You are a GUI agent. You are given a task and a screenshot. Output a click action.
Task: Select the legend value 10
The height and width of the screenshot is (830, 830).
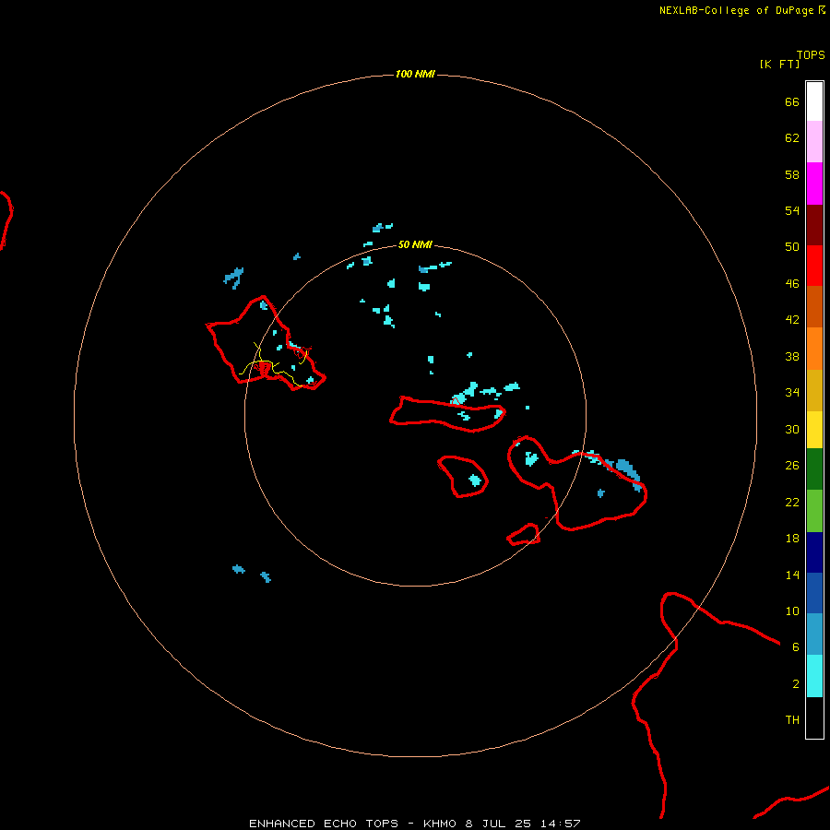[x=792, y=611]
